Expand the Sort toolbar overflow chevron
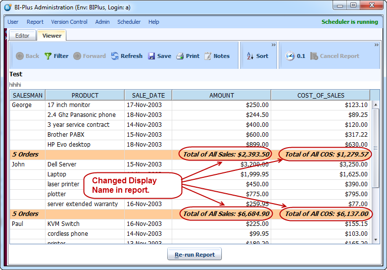 coord(273,45)
